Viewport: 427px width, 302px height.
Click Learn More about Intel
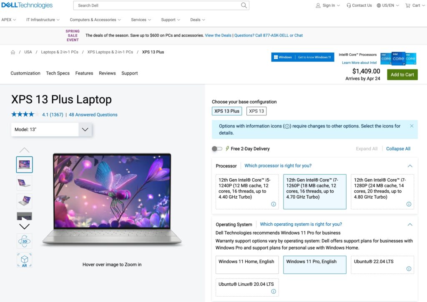pos(359,62)
